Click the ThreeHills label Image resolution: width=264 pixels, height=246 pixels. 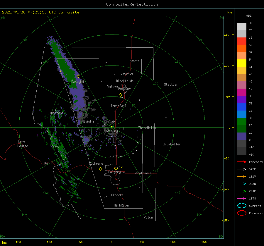(x=147, y=128)
